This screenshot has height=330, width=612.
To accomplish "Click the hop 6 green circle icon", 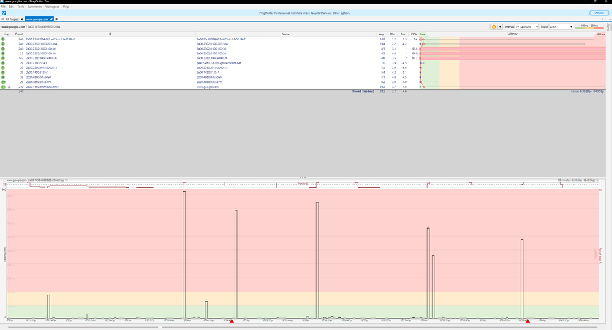I will [4, 63].
